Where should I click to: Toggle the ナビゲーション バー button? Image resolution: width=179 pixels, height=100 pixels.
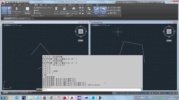17,11
